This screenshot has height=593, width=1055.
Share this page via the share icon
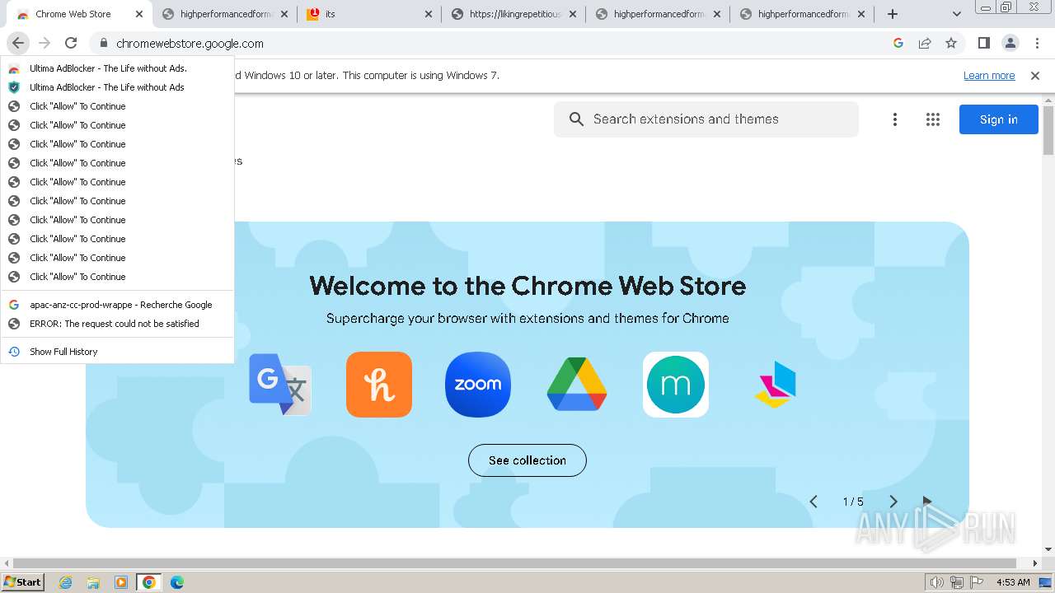click(925, 43)
